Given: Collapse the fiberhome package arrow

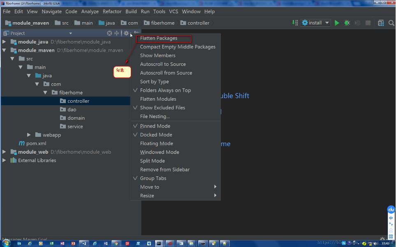Looking at the screenshot, I should tap(45, 92).
